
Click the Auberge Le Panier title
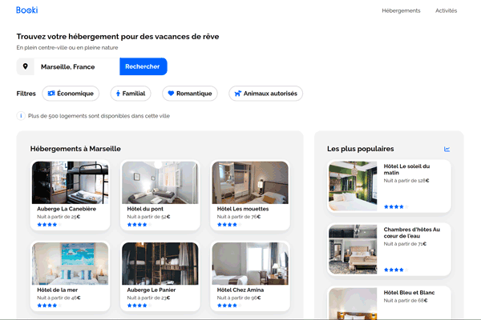coord(152,290)
